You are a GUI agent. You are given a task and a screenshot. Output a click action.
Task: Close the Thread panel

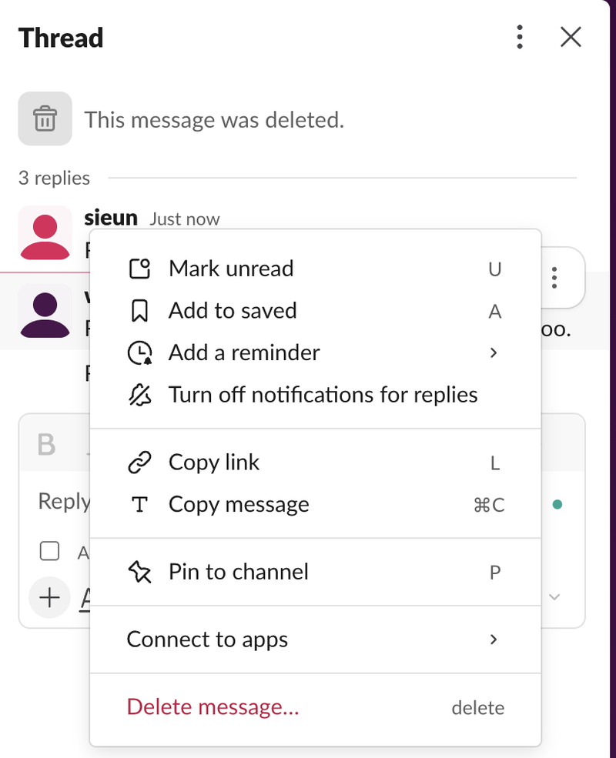point(571,37)
